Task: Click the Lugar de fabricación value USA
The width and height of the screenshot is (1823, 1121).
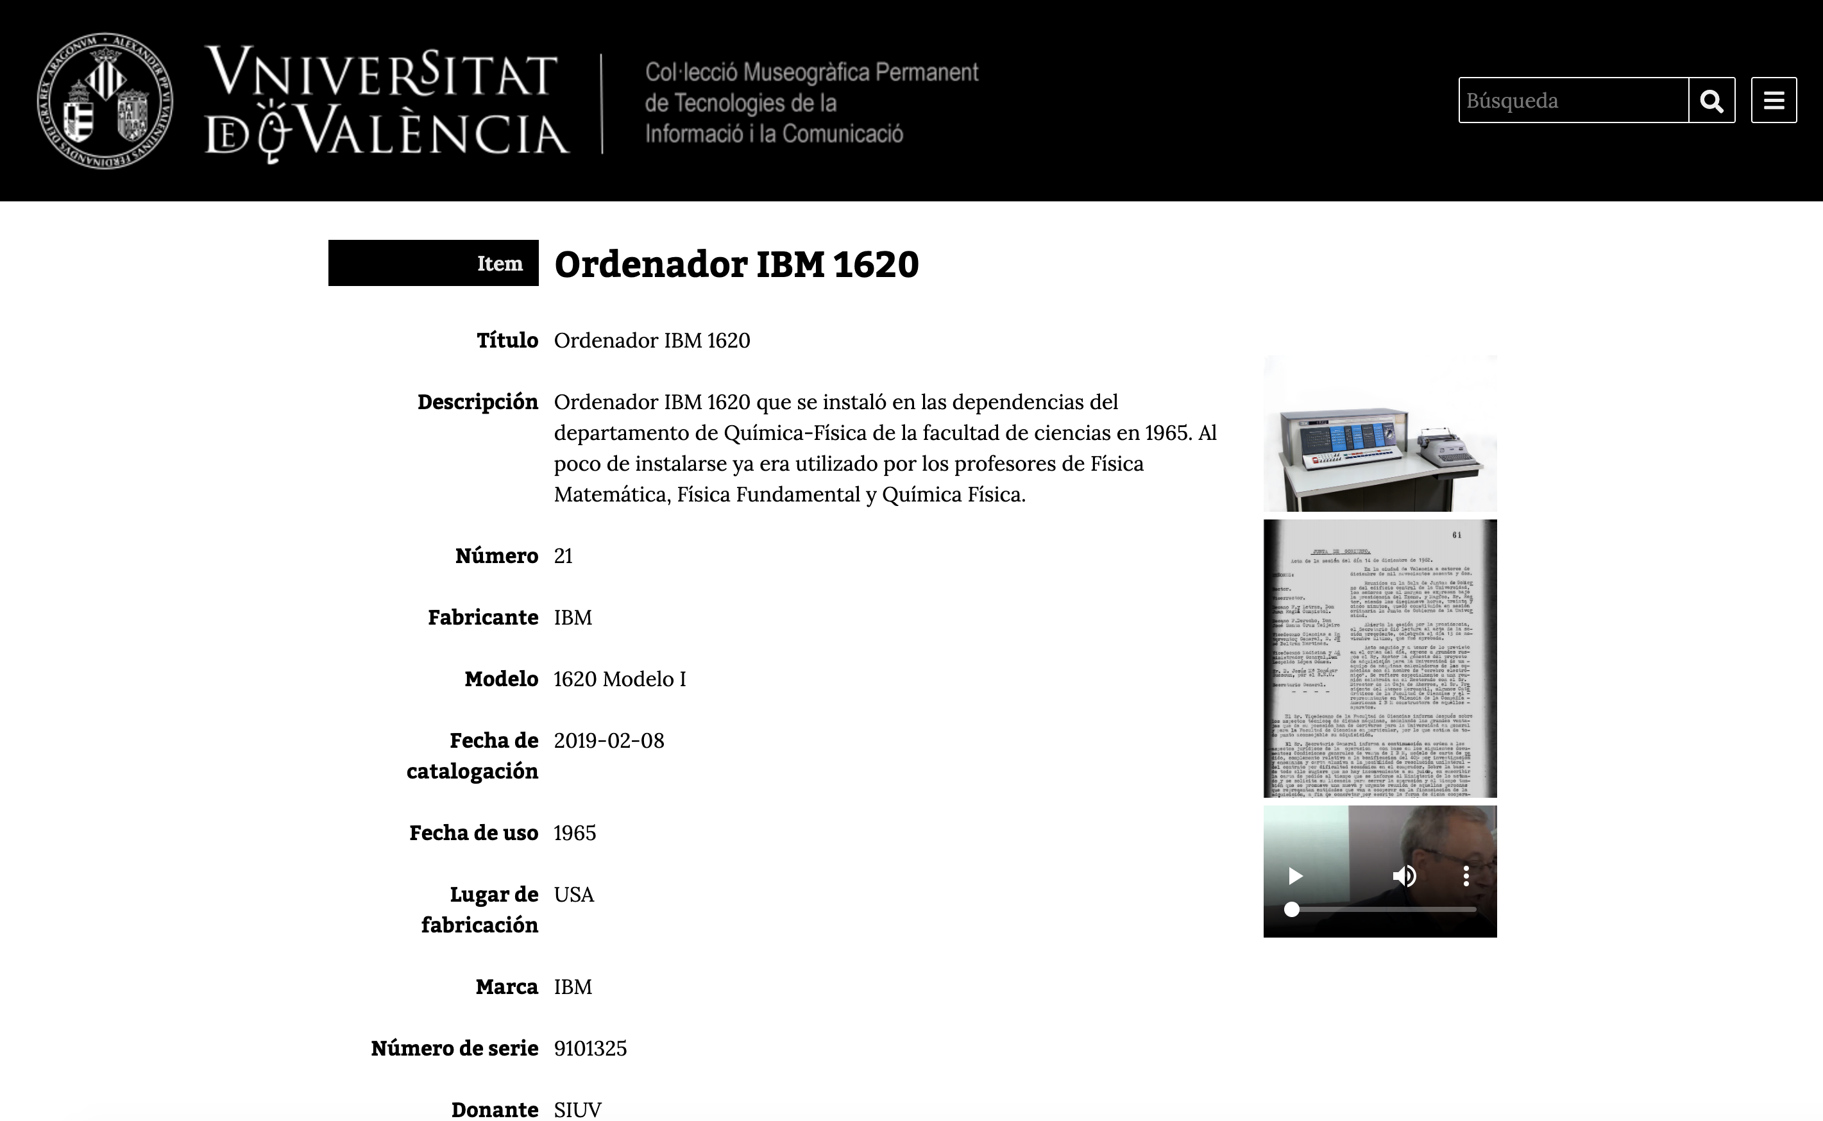Action: point(574,894)
